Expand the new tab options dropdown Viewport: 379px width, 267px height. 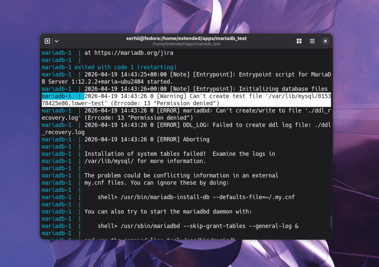(57, 41)
